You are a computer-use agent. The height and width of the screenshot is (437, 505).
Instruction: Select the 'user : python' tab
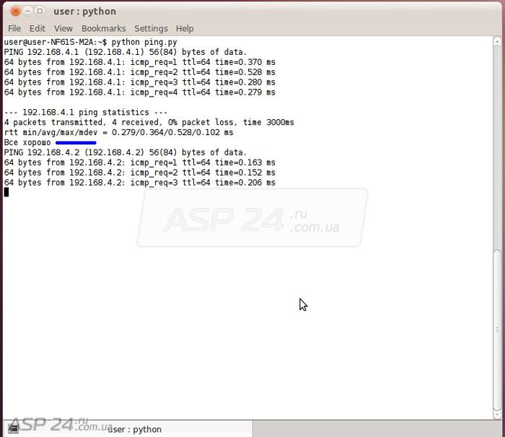point(135,429)
